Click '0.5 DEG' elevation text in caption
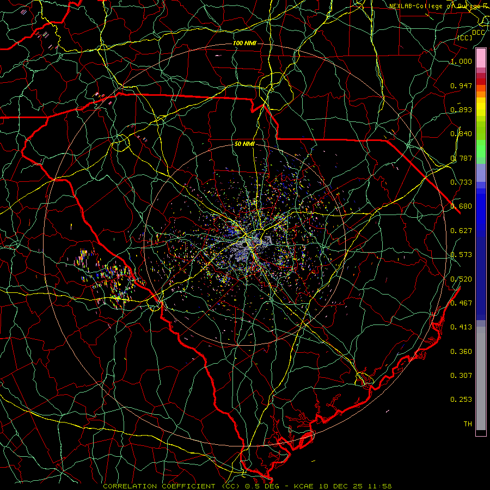 262,486
